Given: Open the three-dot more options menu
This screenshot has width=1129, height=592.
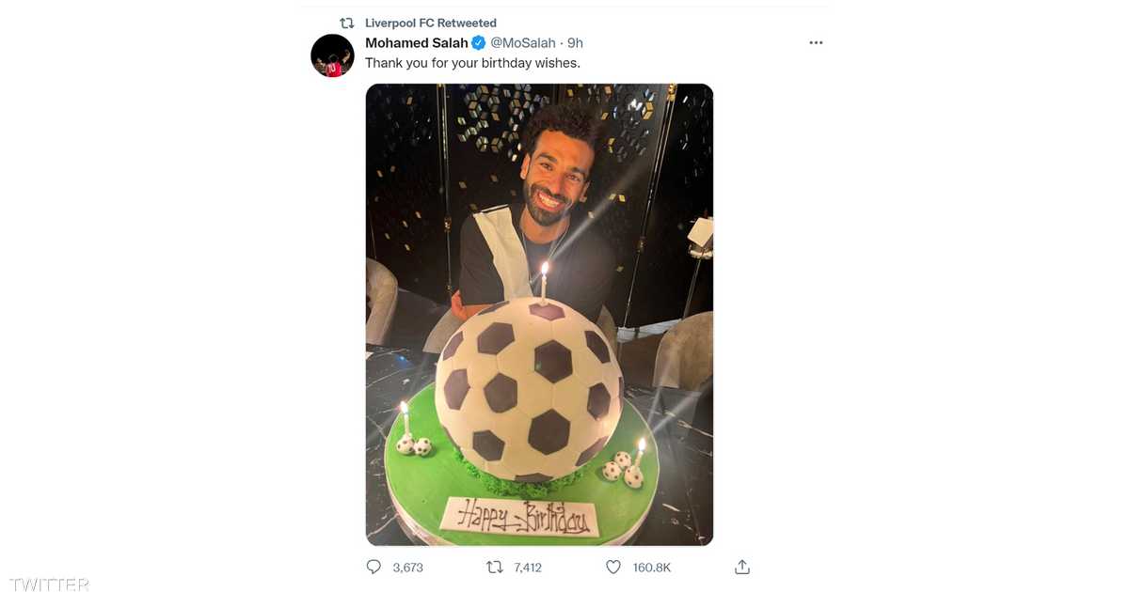Looking at the screenshot, I should pos(816,43).
